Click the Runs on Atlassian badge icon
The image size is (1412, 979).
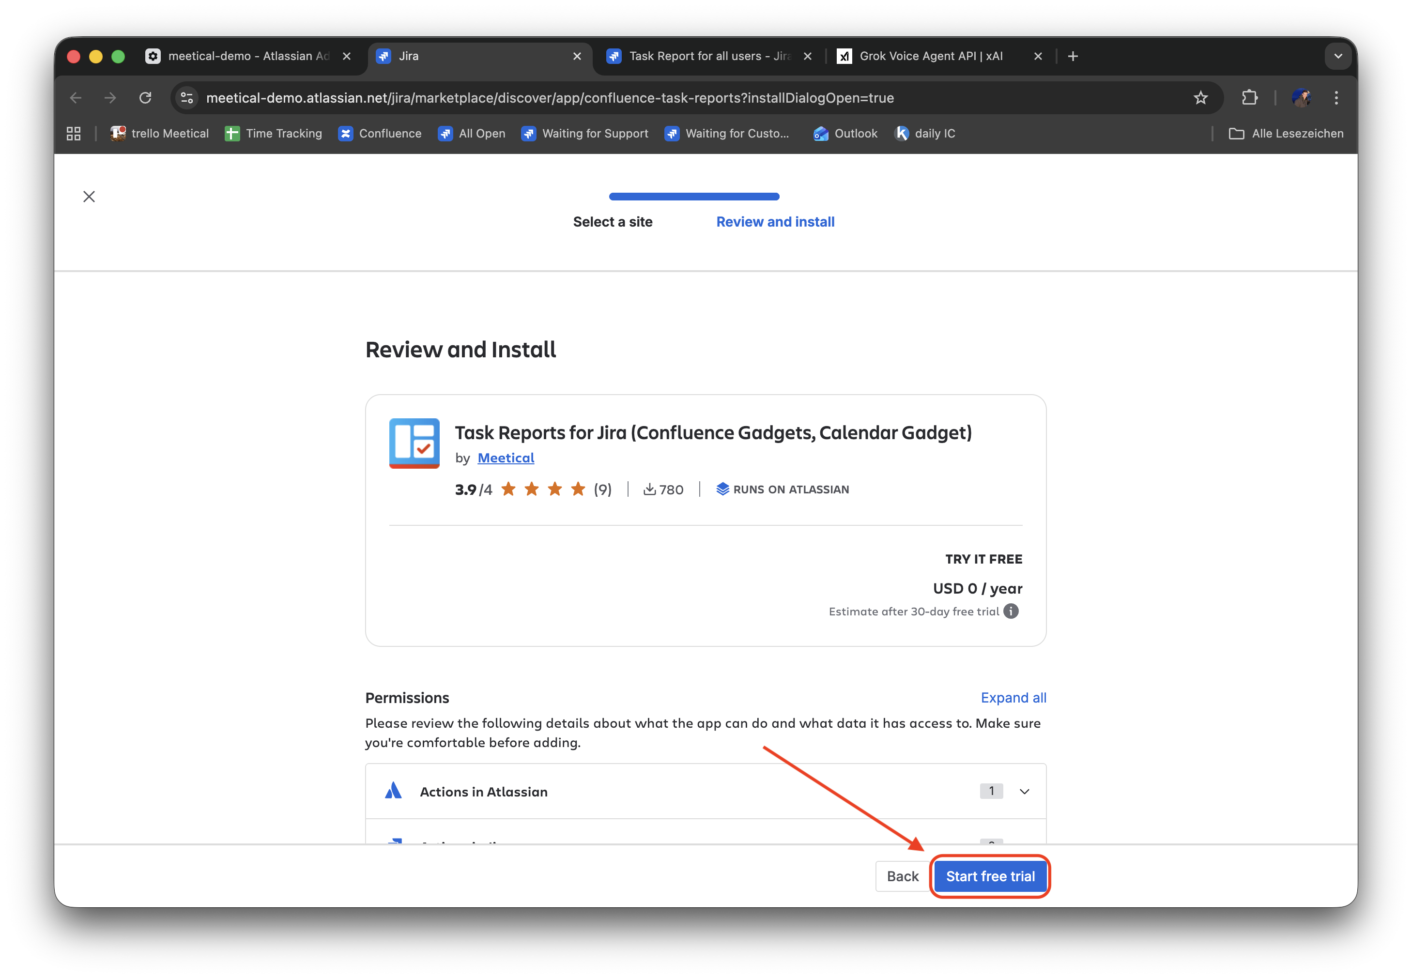[x=722, y=489]
